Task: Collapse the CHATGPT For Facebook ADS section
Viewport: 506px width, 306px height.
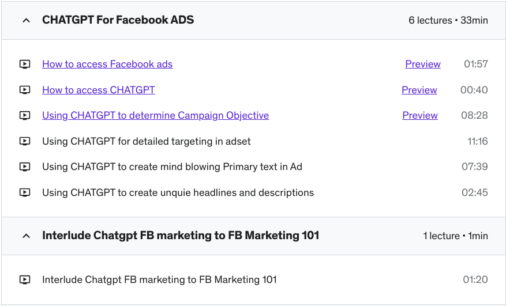Action: point(25,20)
